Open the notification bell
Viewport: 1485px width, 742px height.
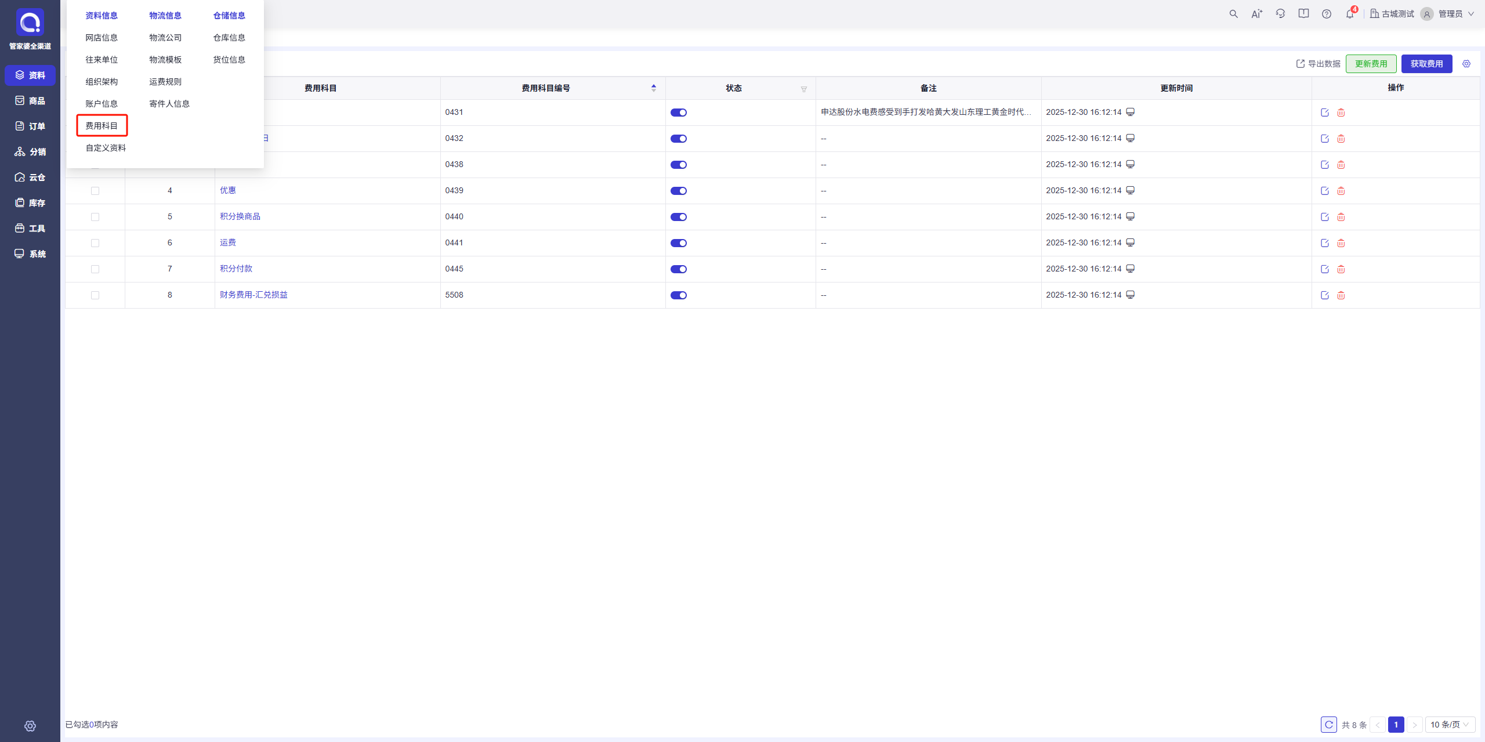pos(1350,14)
